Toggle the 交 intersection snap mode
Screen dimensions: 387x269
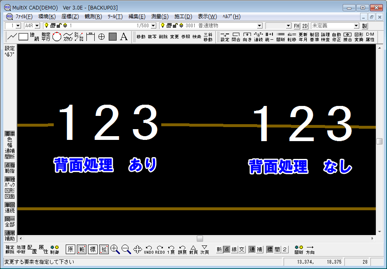(x=241, y=250)
